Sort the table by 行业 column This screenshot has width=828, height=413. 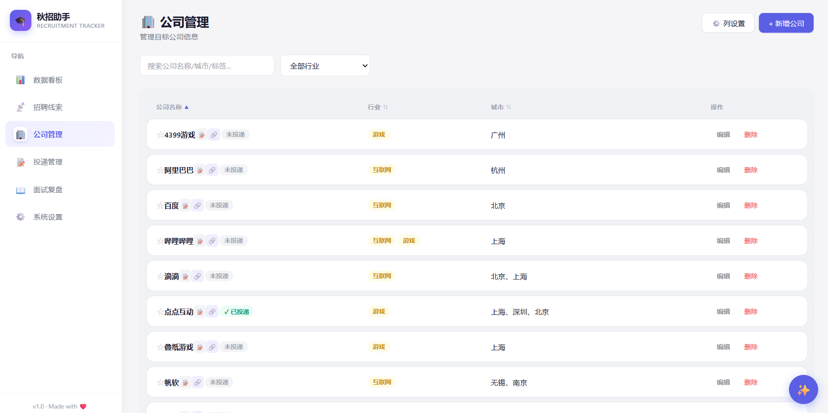[378, 107]
